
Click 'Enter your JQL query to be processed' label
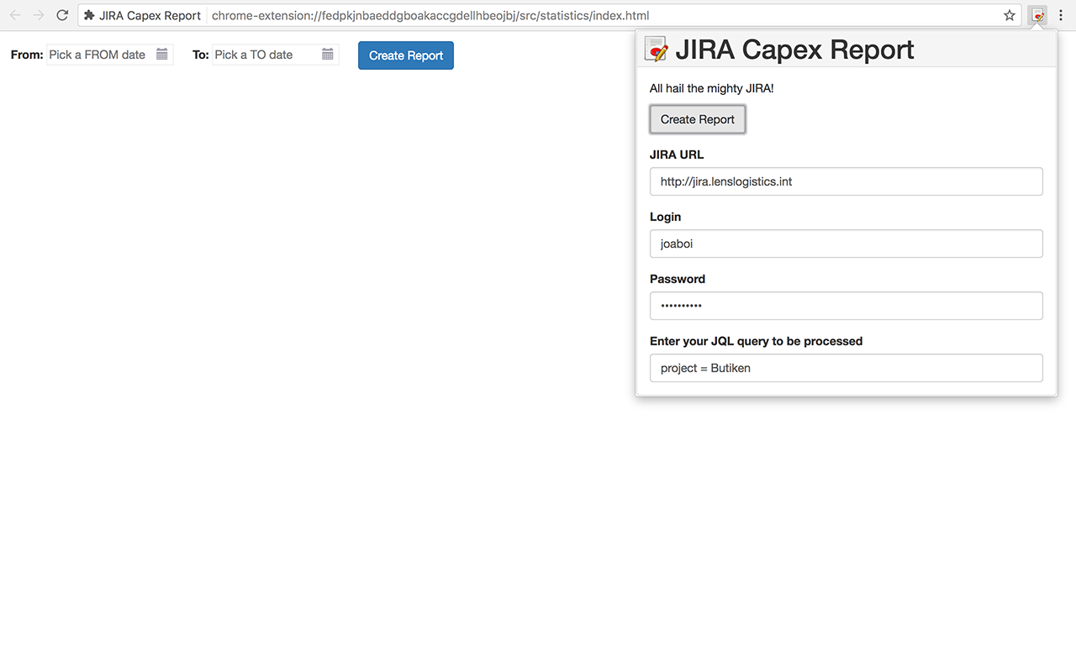(756, 341)
